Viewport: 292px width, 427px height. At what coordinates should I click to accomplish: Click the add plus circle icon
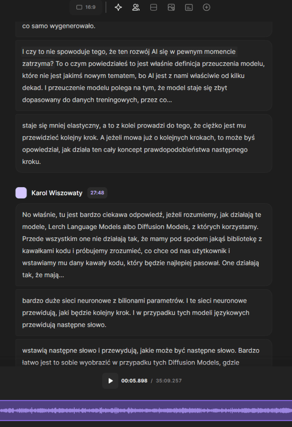(207, 7)
